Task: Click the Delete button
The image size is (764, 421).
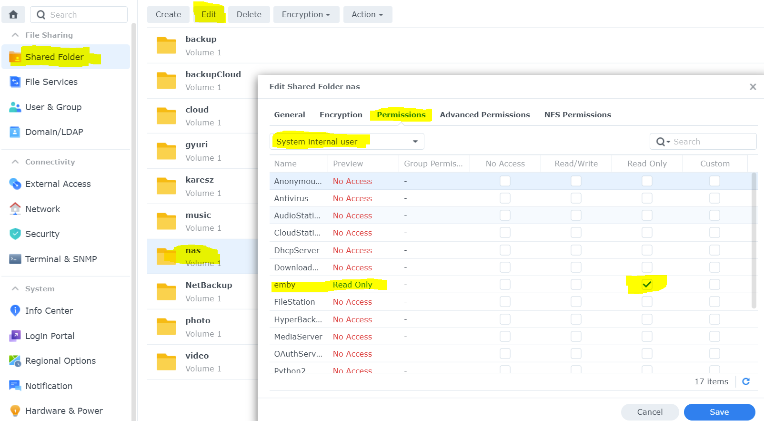Action: 249,14
